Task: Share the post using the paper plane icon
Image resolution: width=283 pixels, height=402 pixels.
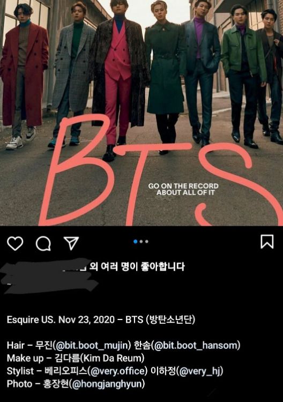Action: coord(71,243)
